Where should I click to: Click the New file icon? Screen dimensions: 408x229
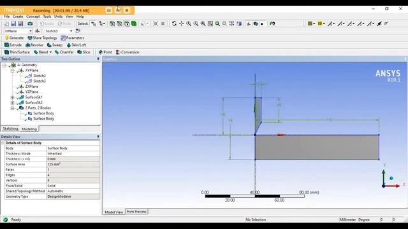[x=7, y=24]
